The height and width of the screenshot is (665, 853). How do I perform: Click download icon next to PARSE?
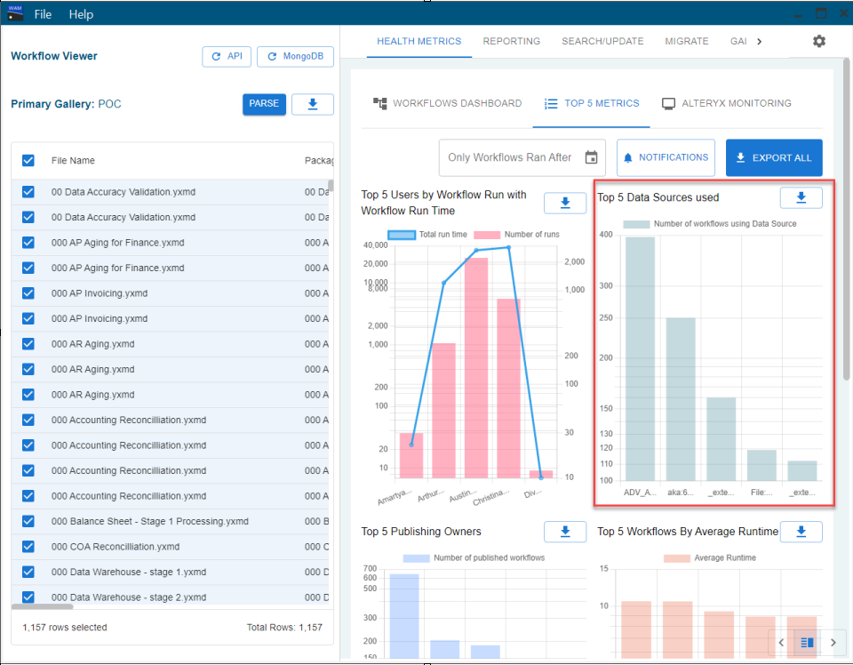312,104
